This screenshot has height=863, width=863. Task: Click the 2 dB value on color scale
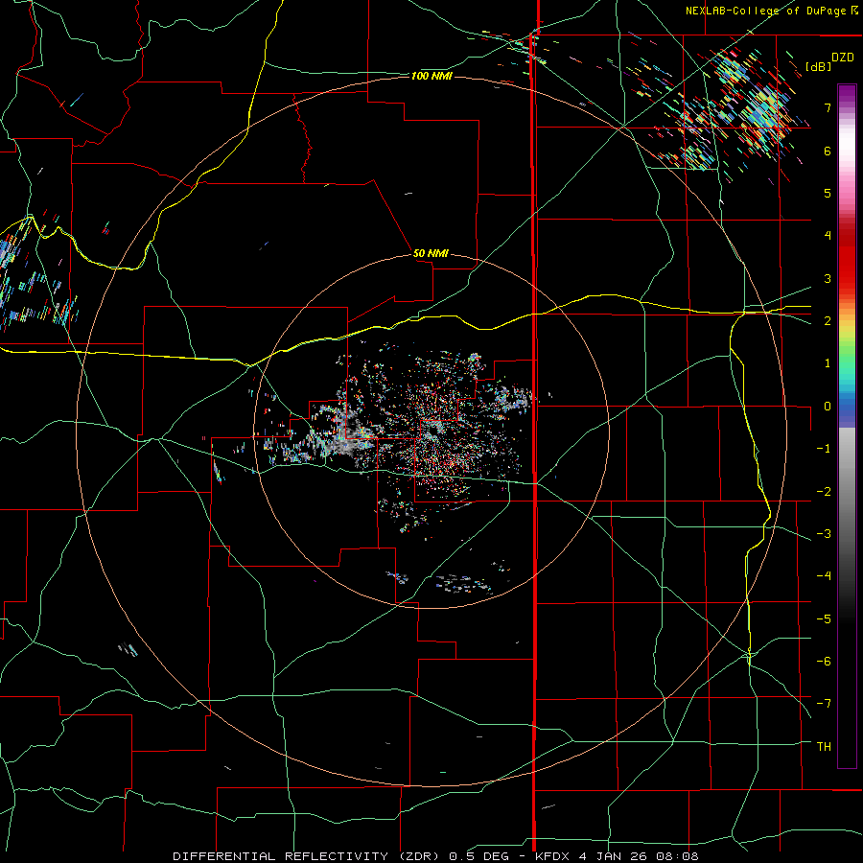828,321
